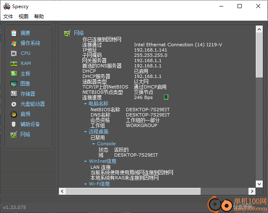
Task: Click the LAN 连接 line under WinInet
Action: click(x=101, y=167)
